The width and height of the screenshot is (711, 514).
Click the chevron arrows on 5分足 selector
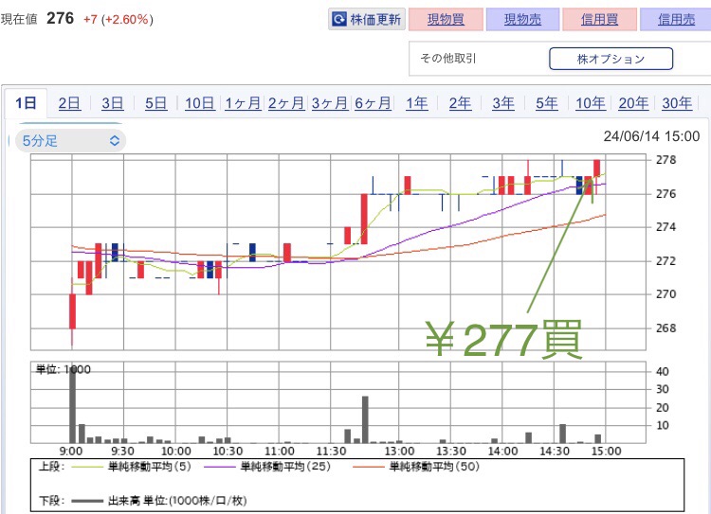tap(115, 140)
